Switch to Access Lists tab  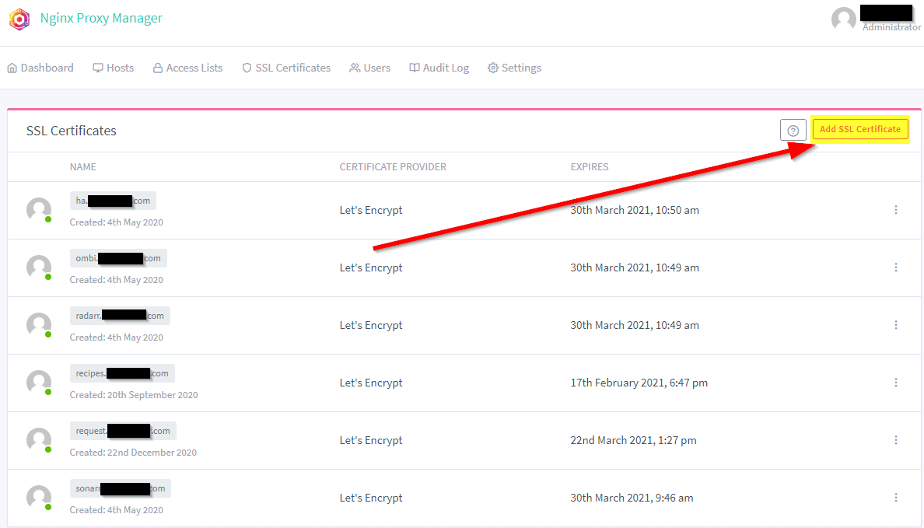click(x=188, y=68)
